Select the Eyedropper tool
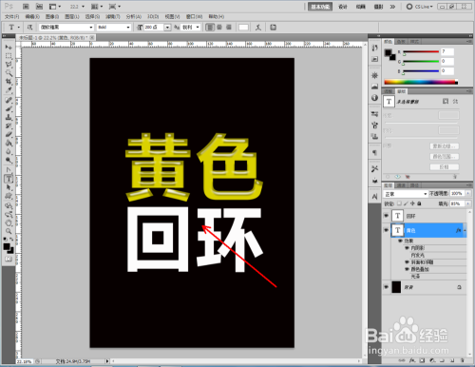475x367 pixels. click(x=9, y=90)
